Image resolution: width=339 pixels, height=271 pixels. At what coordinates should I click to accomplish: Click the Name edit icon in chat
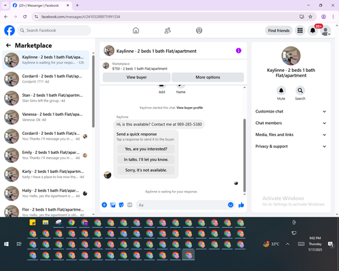[x=180, y=86]
